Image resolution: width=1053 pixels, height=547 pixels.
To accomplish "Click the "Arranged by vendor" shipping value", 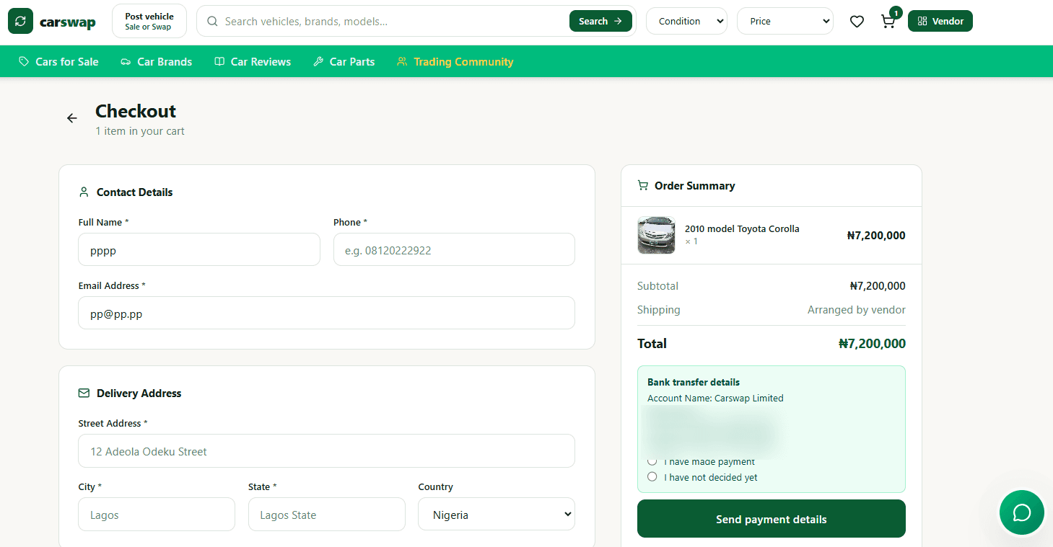I will pyautogui.click(x=856, y=310).
